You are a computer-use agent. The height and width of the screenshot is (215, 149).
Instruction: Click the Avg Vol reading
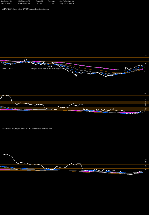[67, 1]
